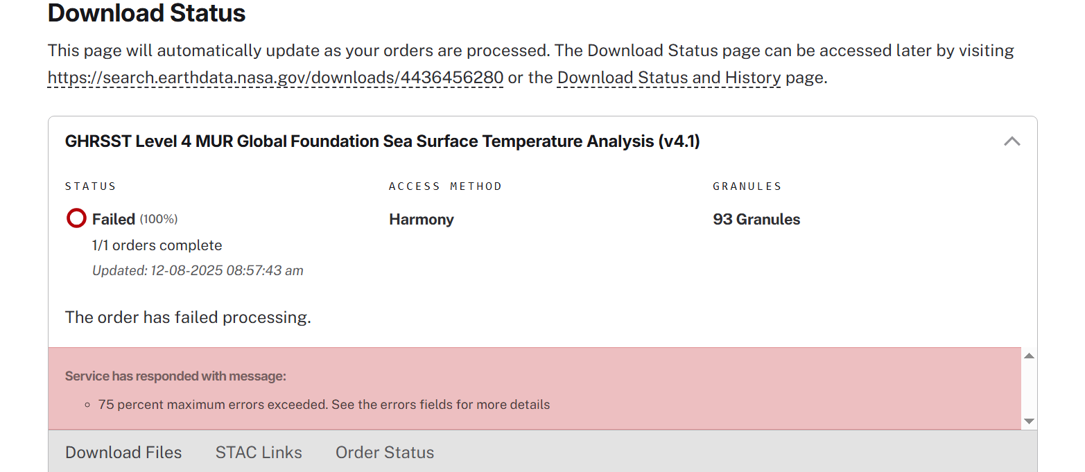
Task: Open the Download Status and History page
Action: click(668, 78)
